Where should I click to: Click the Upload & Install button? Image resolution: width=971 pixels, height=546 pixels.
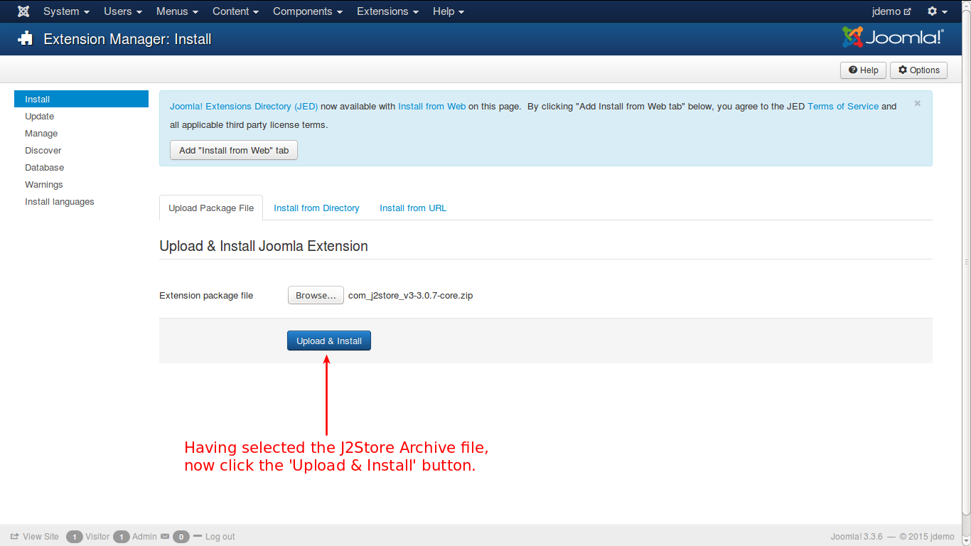click(329, 341)
